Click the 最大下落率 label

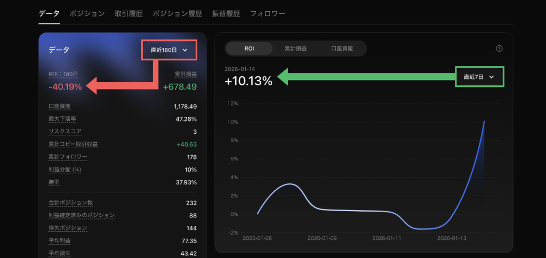pos(62,119)
